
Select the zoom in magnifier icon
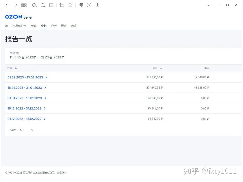34,5
